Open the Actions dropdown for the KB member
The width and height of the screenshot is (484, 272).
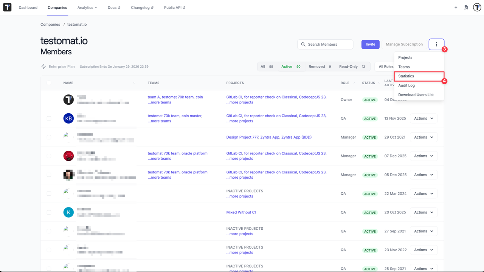pyautogui.click(x=423, y=118)
